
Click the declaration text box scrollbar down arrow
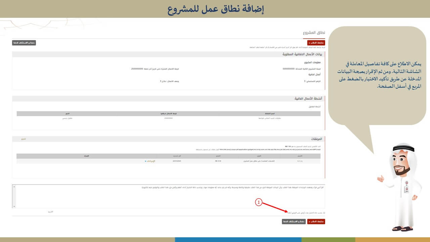[14, 206]
